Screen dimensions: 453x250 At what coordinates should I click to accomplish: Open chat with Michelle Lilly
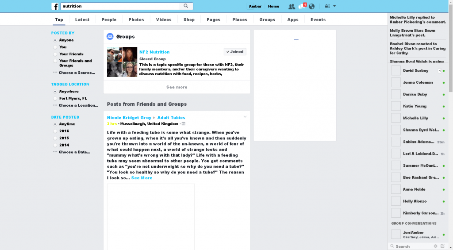[x=418, y=118]
